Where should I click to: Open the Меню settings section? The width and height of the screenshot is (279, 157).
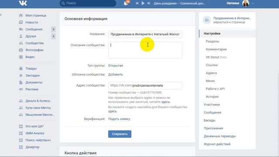[210, 81]
